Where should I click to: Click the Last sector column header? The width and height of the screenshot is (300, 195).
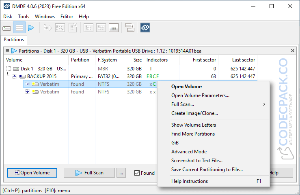pos(238,60)
